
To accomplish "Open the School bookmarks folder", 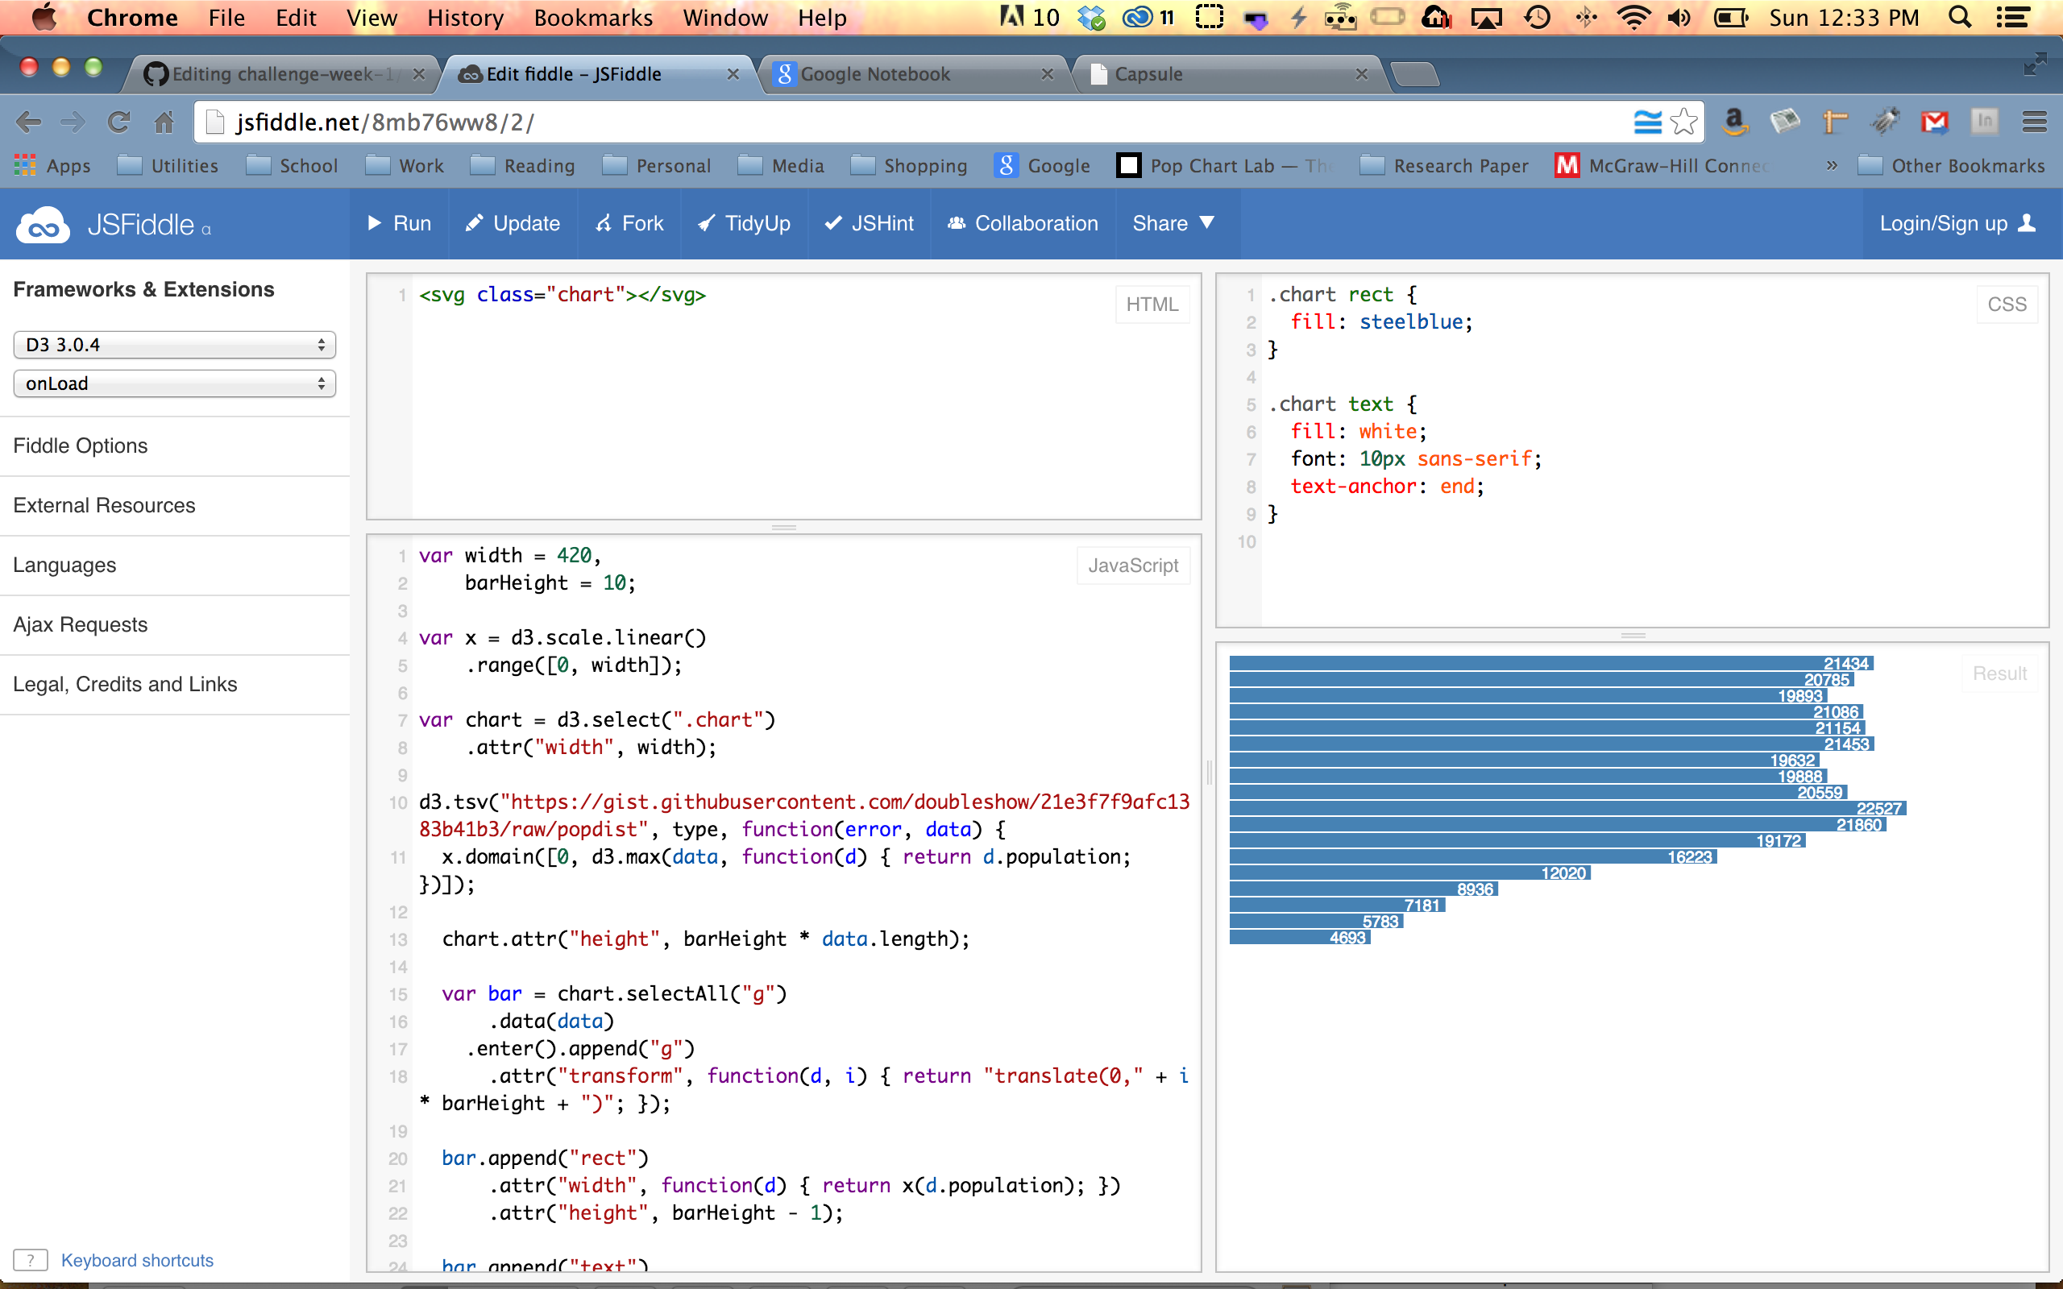I will 293,165.
